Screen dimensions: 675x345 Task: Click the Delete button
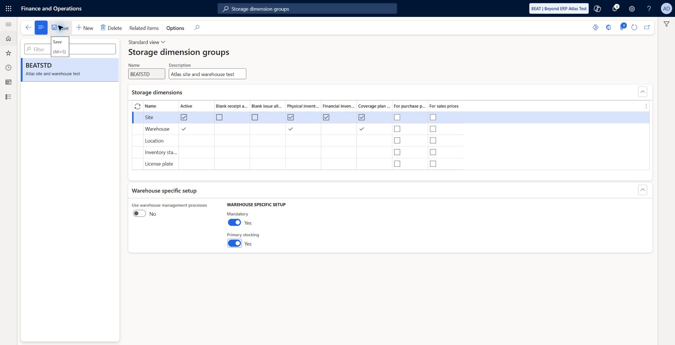pos(111,28)
